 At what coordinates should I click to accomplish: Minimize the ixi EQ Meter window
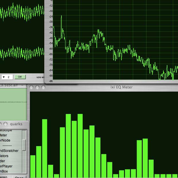(37, 87)
